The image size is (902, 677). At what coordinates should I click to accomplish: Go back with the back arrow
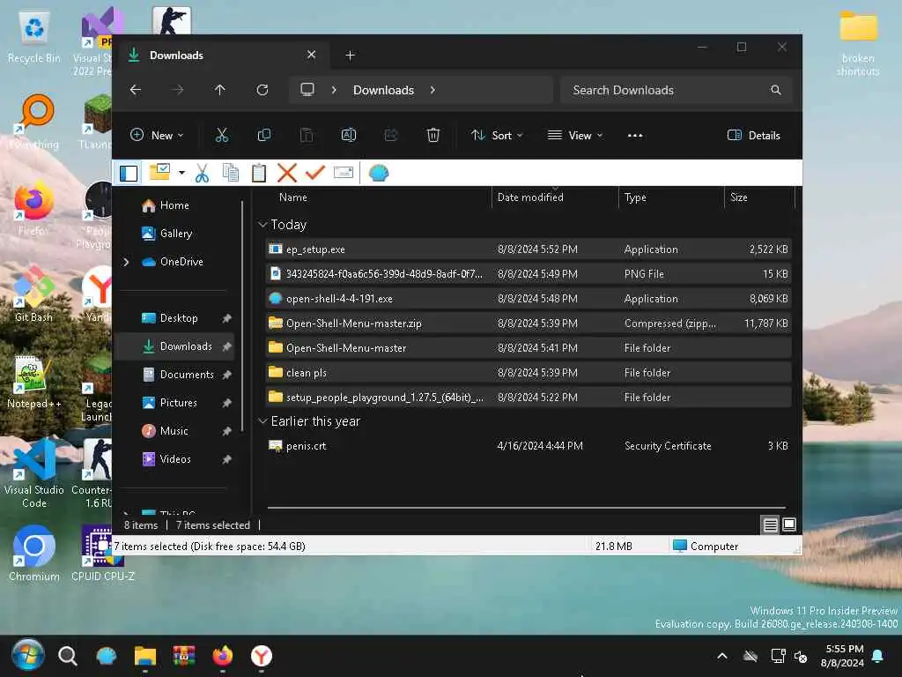tap(135, 90)
